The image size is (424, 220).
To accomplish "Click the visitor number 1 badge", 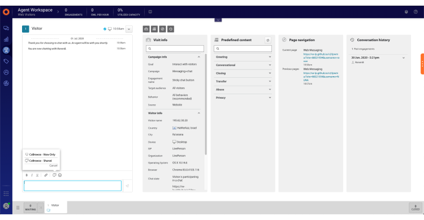I will [25, 29].
